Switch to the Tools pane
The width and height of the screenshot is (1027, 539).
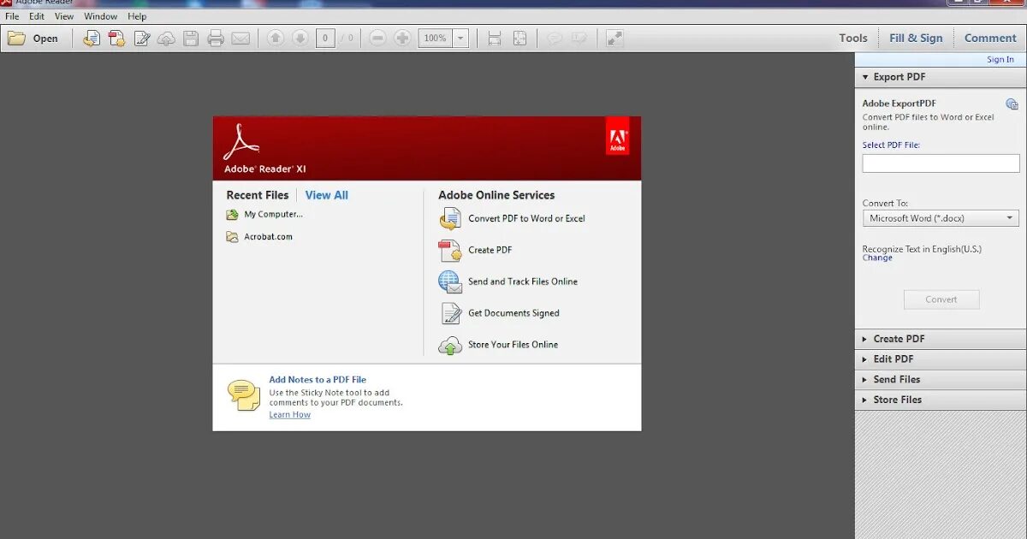[853, 38]
